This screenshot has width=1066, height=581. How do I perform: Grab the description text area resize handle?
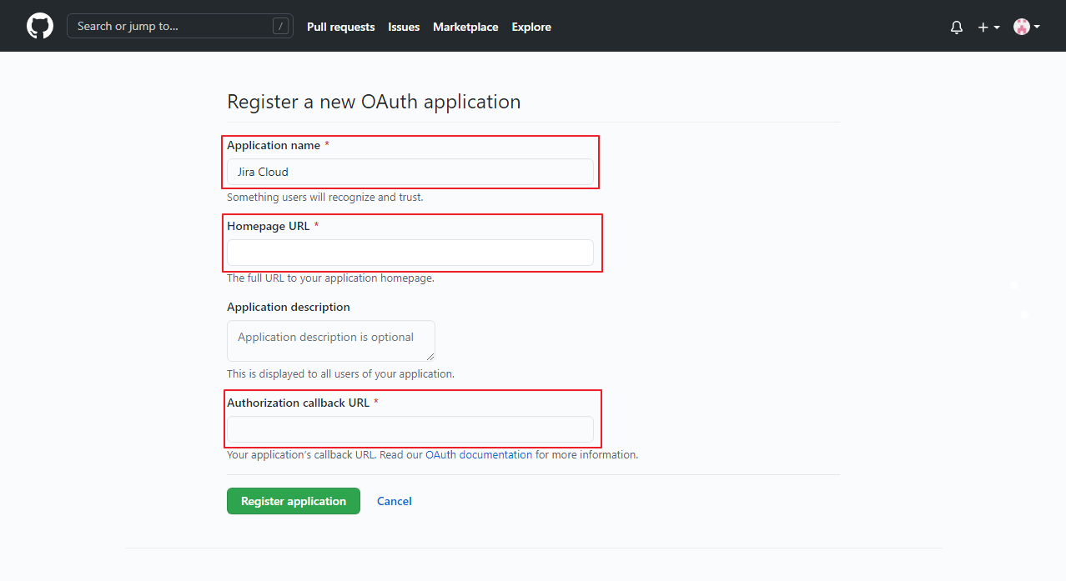(430, 356)
